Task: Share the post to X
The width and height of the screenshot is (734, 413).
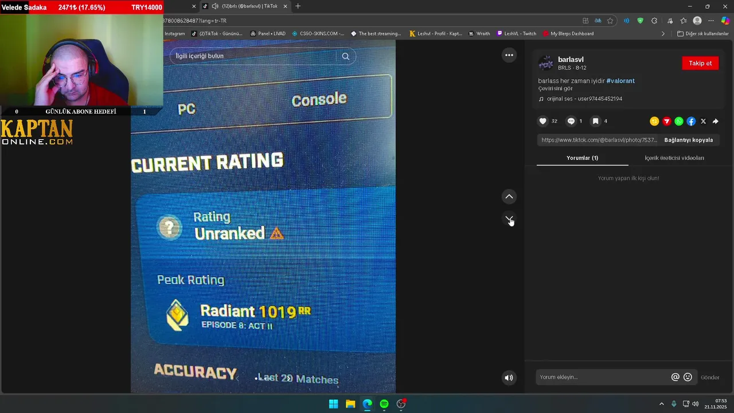Action: 703,121
